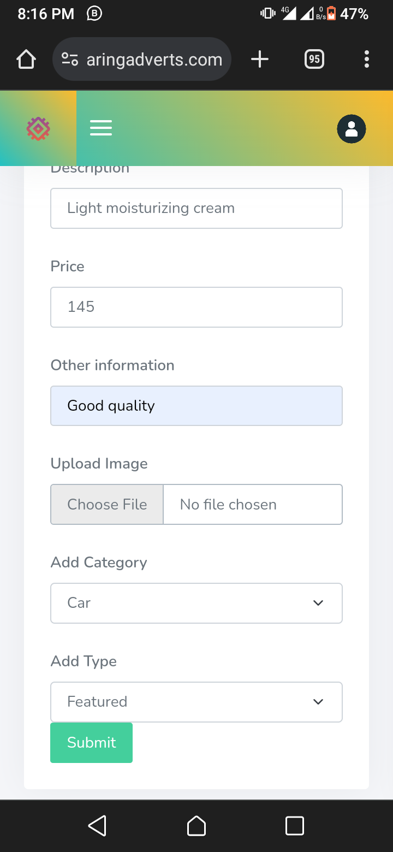Tap the Android recent apps square button
Screen dimensions: 393x852
295,826
